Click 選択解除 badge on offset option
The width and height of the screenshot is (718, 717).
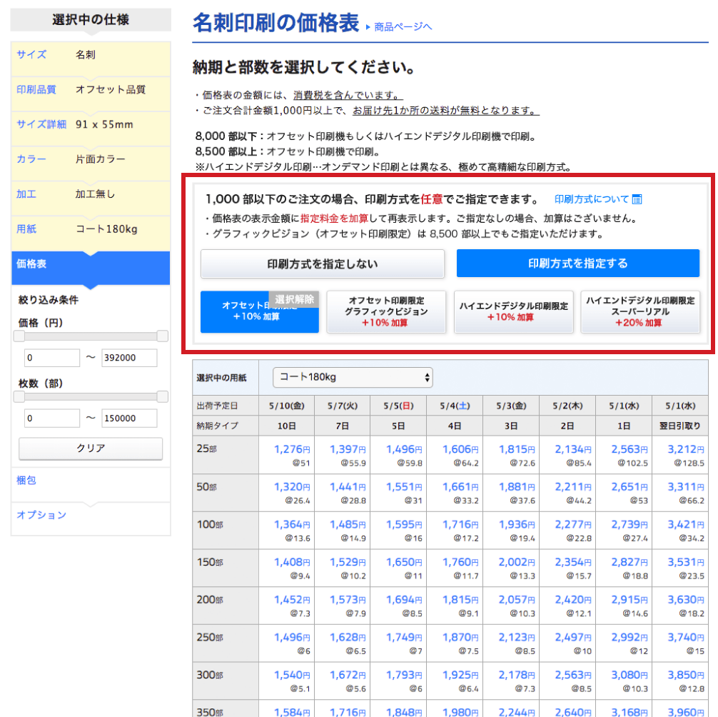(294, 299)
